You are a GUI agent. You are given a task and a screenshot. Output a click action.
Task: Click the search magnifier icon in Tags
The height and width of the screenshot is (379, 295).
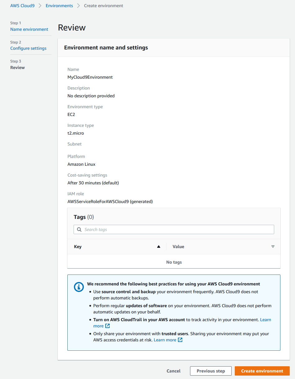pyautogui.click(x=79, y=229)
